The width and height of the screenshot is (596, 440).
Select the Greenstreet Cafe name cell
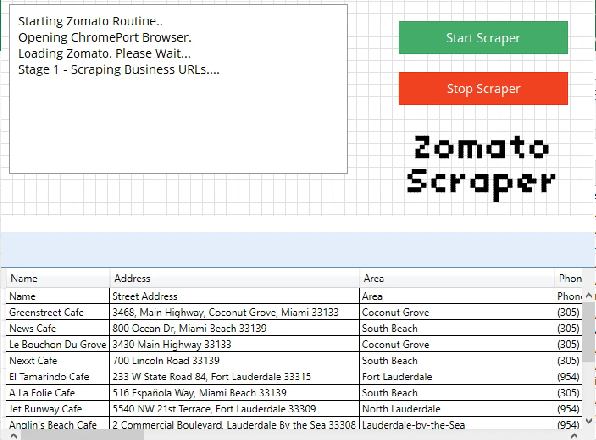[x=58, y=312]
